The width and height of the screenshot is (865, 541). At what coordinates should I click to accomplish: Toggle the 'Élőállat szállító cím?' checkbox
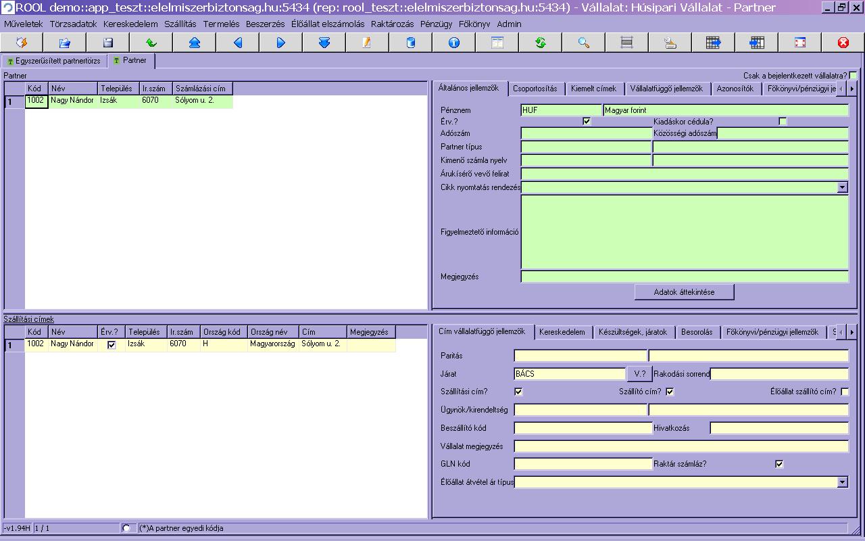tap(845, 392)
